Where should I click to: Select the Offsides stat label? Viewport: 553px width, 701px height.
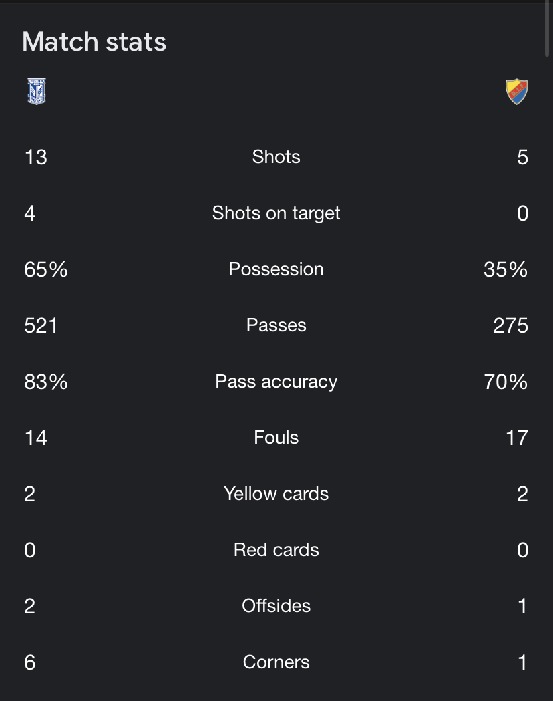coord(276,606)
